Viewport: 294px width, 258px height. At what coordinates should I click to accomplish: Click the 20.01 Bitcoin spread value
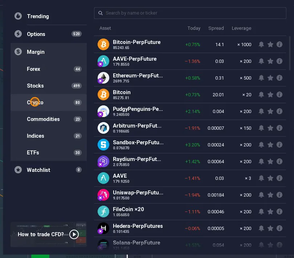pos(218,94)
